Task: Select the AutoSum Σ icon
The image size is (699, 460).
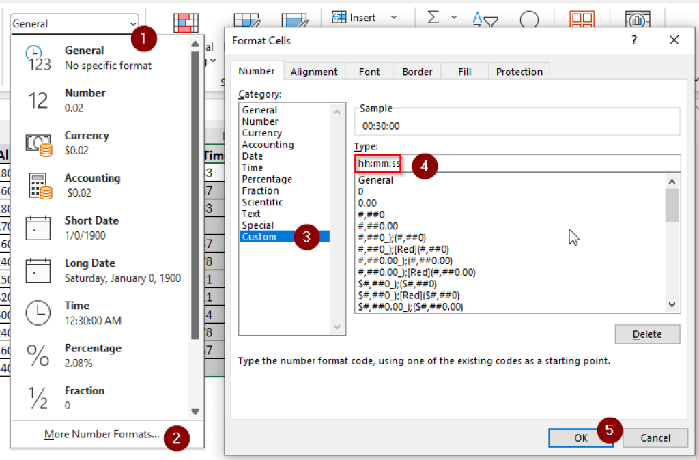Action: click(x=435, y=17)
